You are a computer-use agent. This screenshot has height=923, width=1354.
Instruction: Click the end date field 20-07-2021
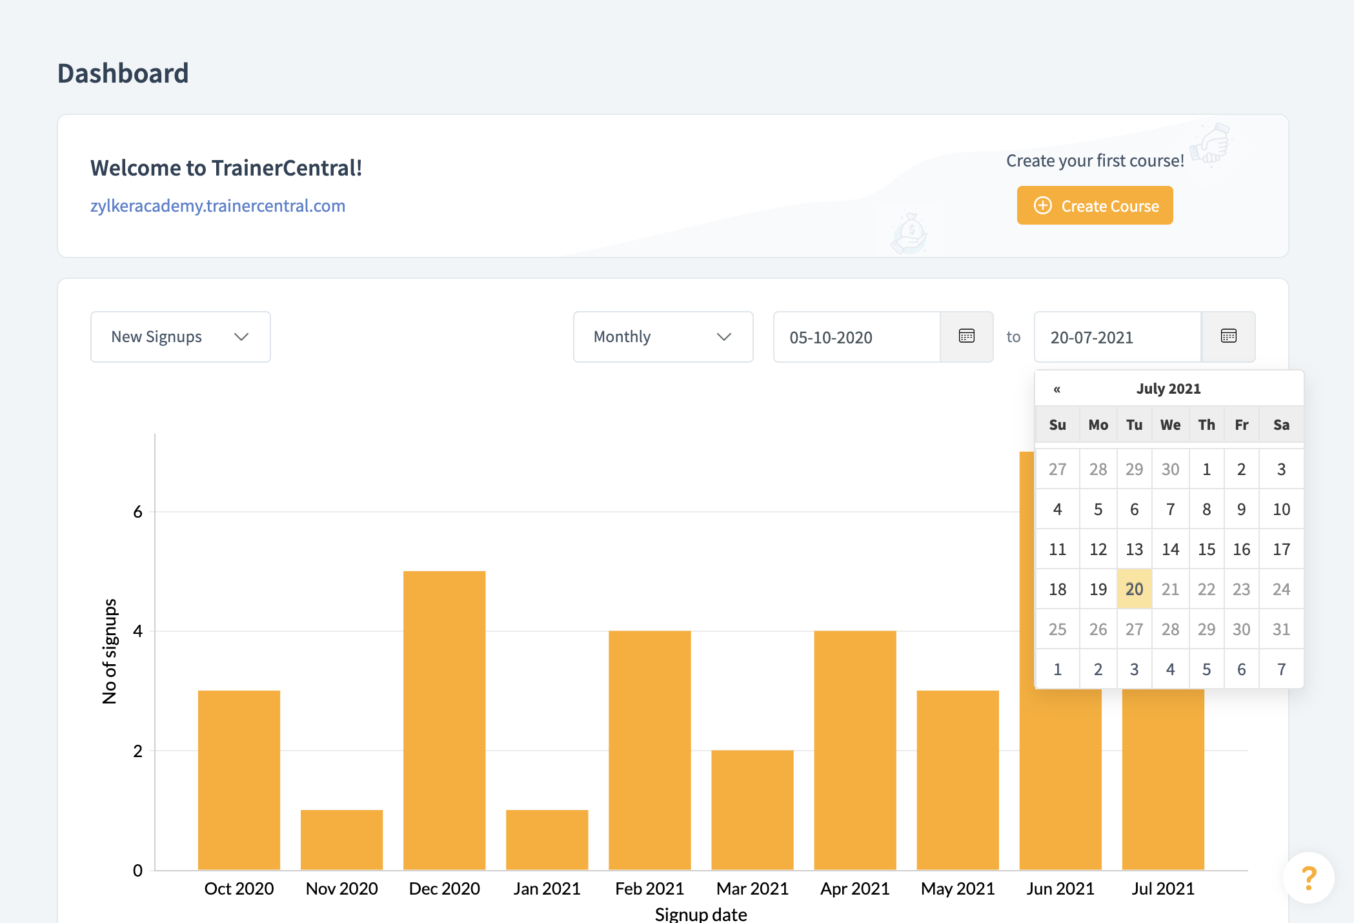tap(1117, 337)
